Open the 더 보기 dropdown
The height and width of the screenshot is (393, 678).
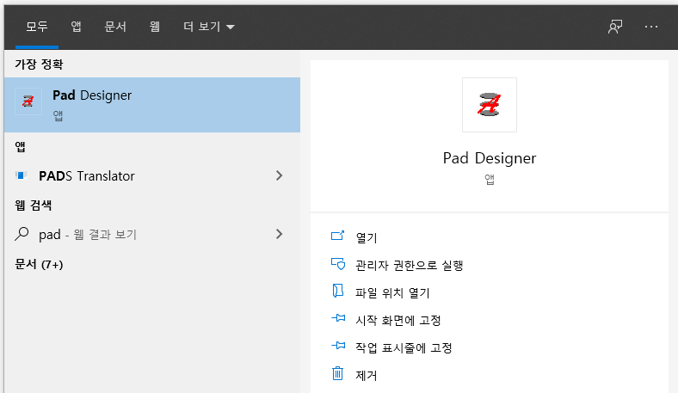click(209, 27)
